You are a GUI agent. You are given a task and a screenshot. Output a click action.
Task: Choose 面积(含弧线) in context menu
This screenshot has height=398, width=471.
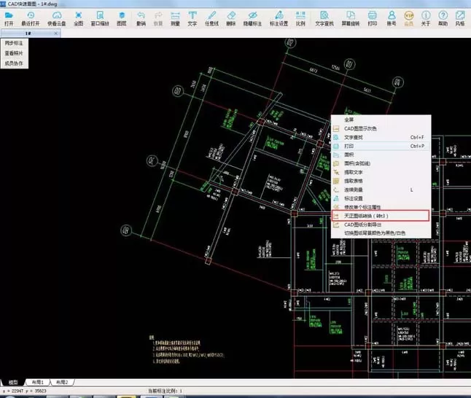[x=381, y=163]
